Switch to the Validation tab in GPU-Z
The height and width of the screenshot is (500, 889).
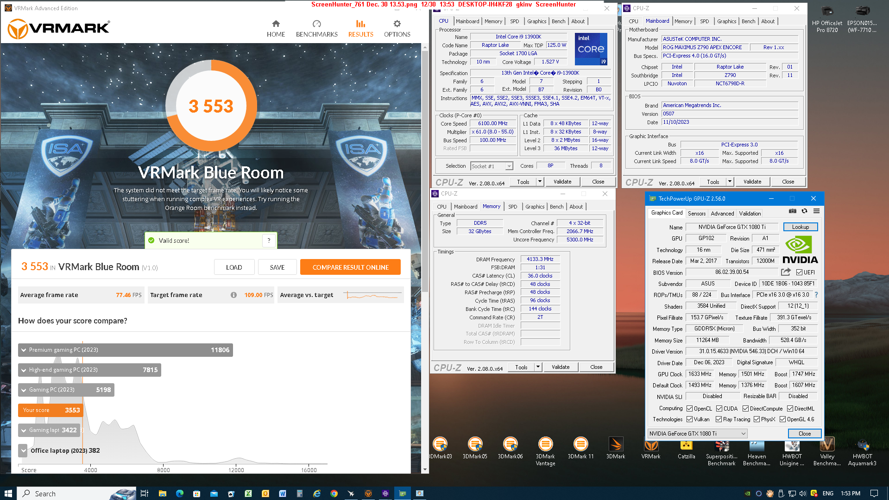pyautogui.click(x=750, y=213)
